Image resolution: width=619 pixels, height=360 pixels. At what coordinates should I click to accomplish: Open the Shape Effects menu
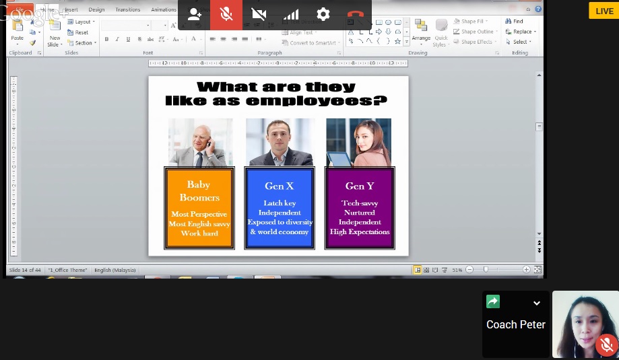tap(475, 42)
